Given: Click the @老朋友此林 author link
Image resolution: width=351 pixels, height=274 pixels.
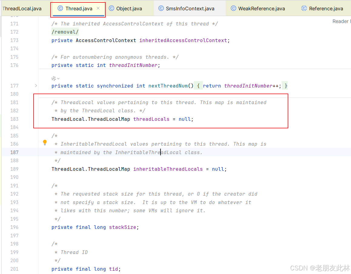Looking at the screenshot, I should click(330, 268).
